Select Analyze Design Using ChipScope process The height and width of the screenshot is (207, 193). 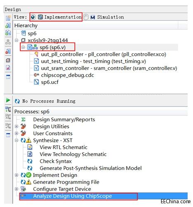click(x=72, y=196)
